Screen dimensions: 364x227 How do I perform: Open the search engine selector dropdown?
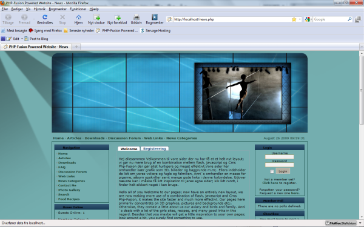(x=308, y=19)
